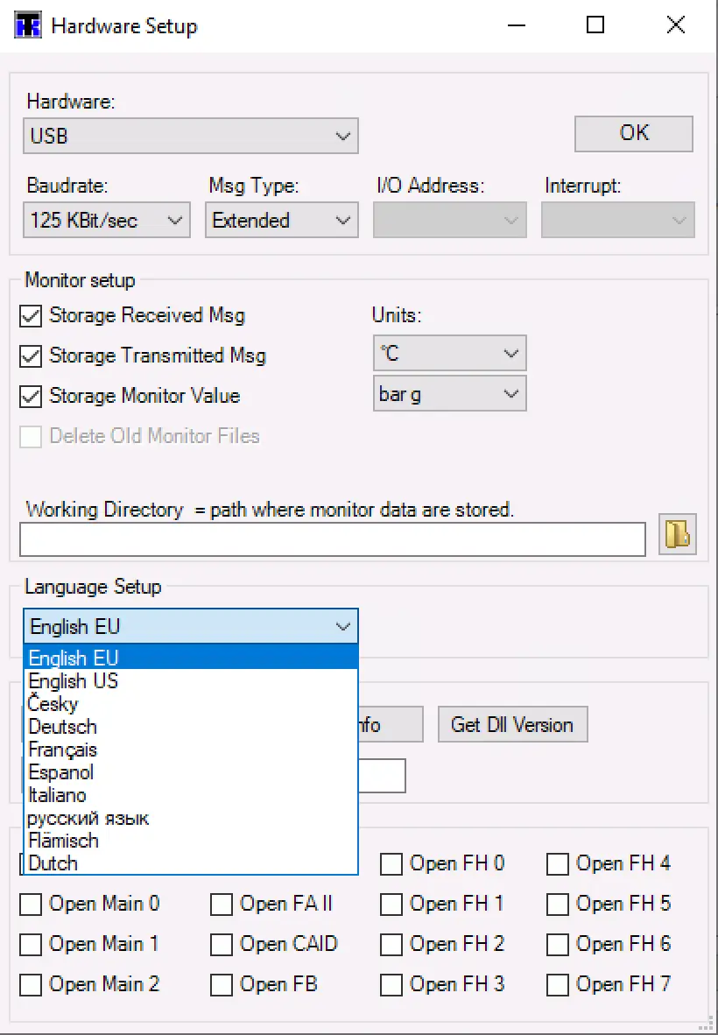Click the Get Dll Version button
This screenshot has height=1035, width=718.
[512, 725]
